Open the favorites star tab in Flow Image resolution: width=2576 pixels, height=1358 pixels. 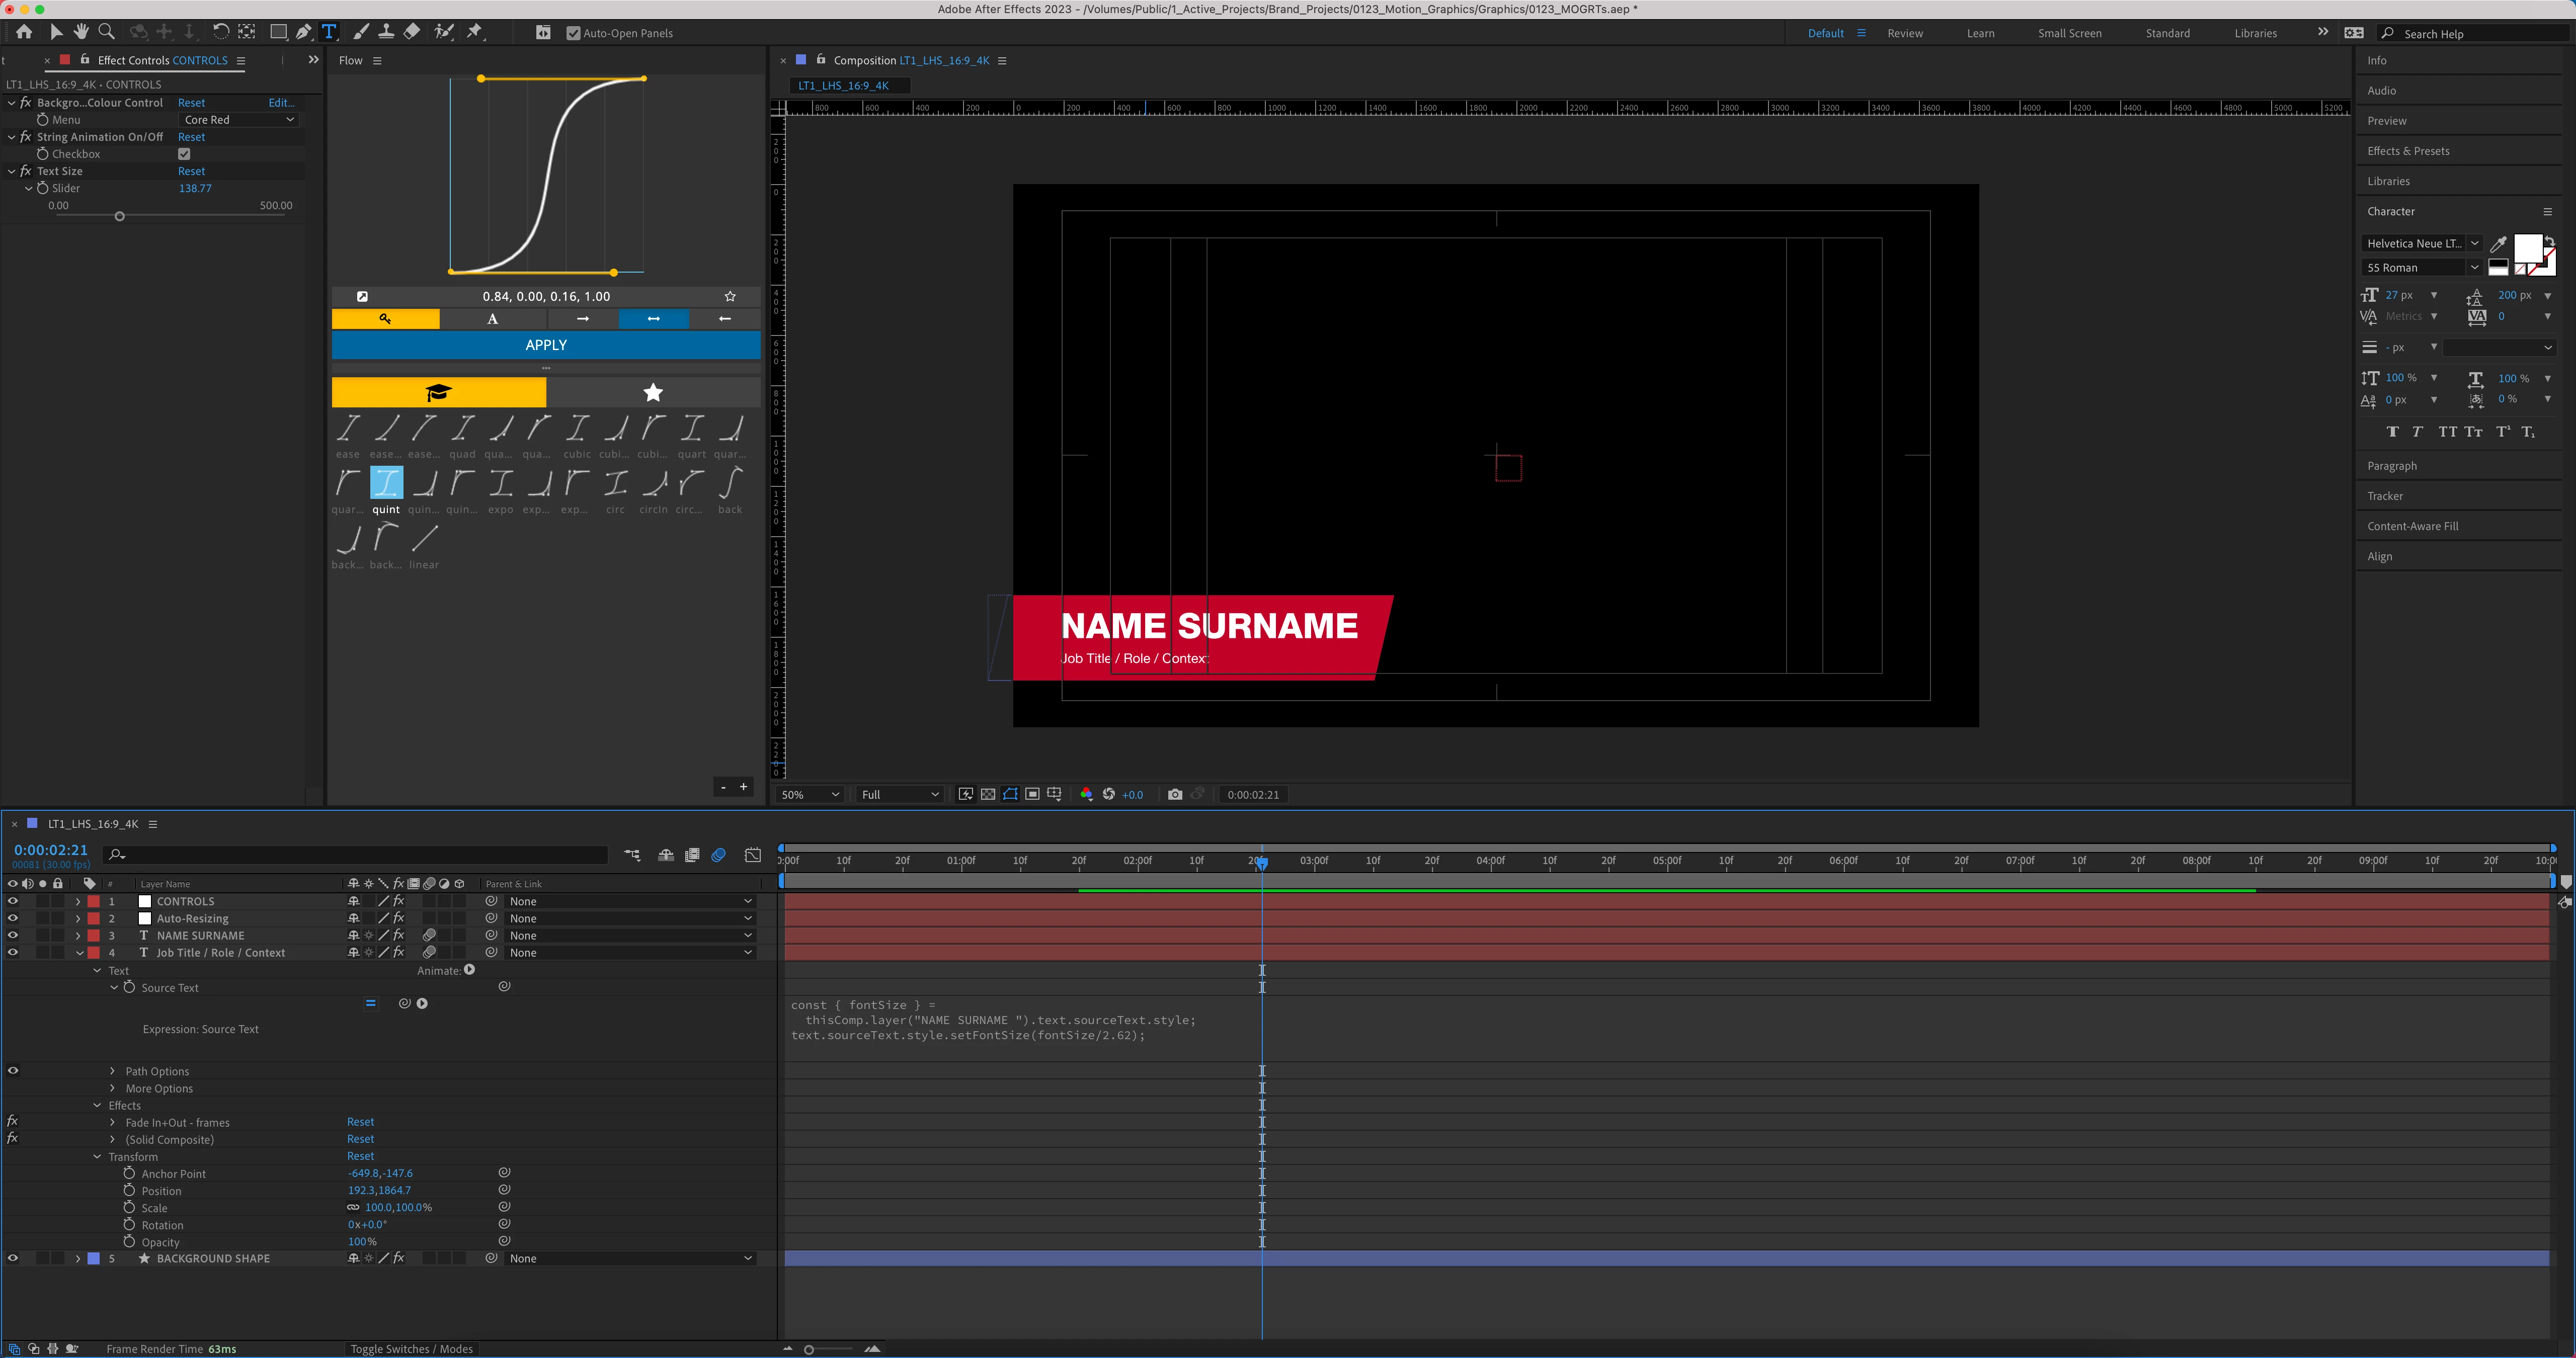click(653, 392)
